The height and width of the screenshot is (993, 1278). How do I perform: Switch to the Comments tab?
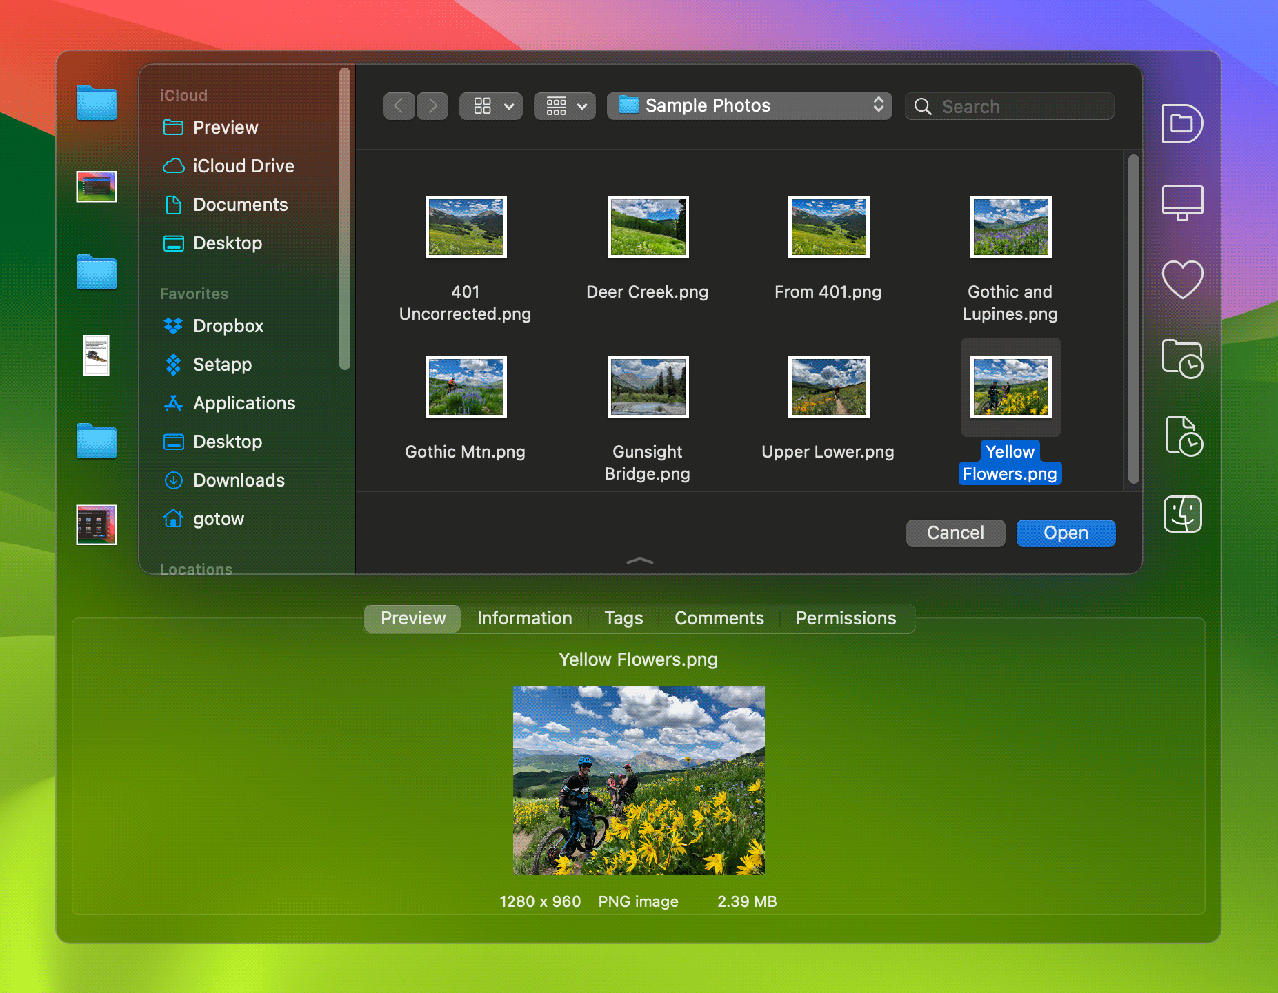719,618
